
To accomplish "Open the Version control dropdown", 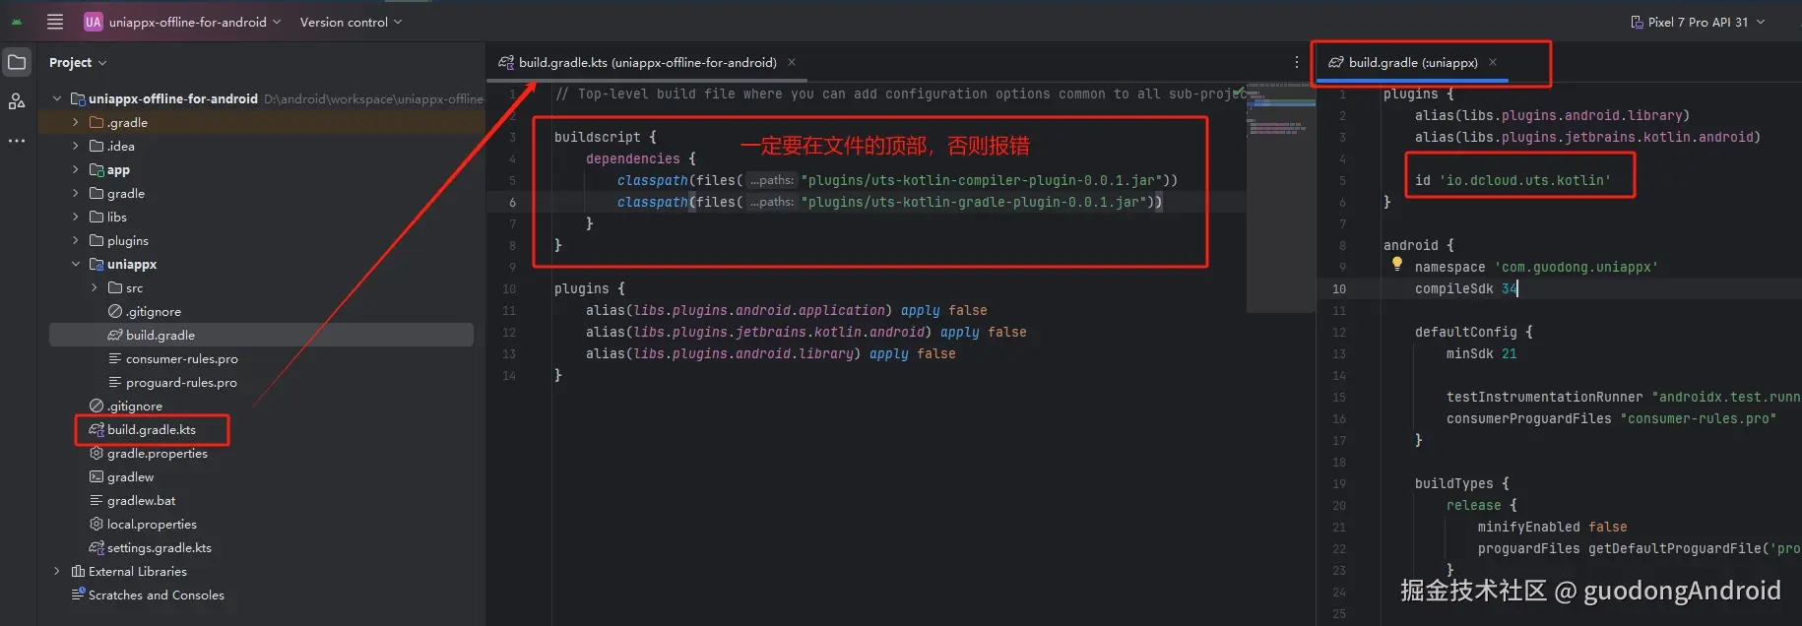I will [351, 22].
